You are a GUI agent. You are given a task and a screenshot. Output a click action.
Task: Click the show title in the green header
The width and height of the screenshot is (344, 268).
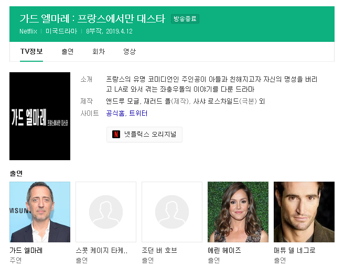point(92,19)
